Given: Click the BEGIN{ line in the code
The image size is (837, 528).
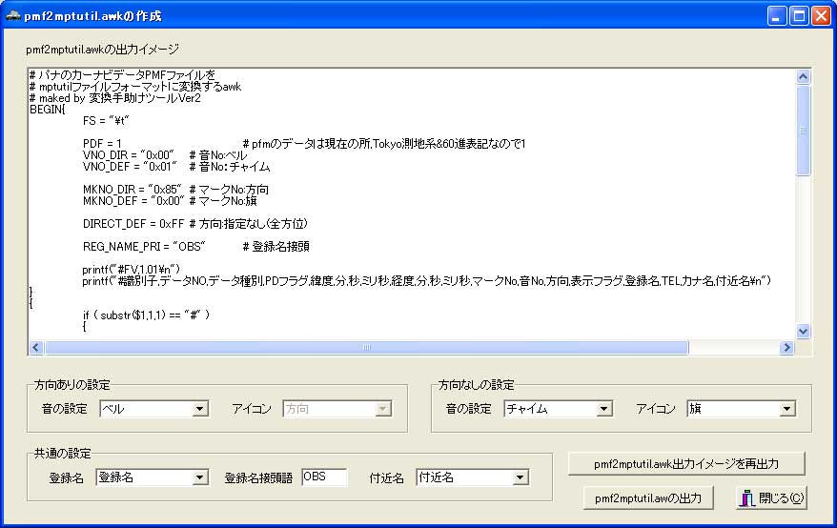Looking at the screenshot, I should [x=48, y=110].
